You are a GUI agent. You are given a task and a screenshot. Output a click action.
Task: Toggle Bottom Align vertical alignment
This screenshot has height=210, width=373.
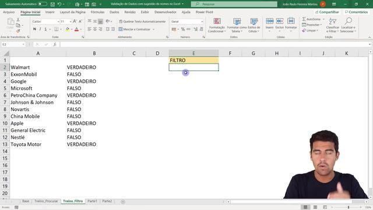(100, 22)
